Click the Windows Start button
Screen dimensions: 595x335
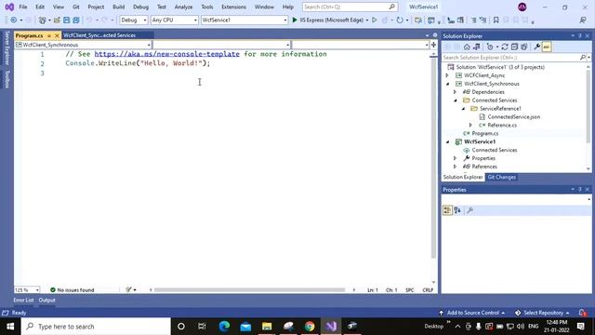tap(10, 327)
